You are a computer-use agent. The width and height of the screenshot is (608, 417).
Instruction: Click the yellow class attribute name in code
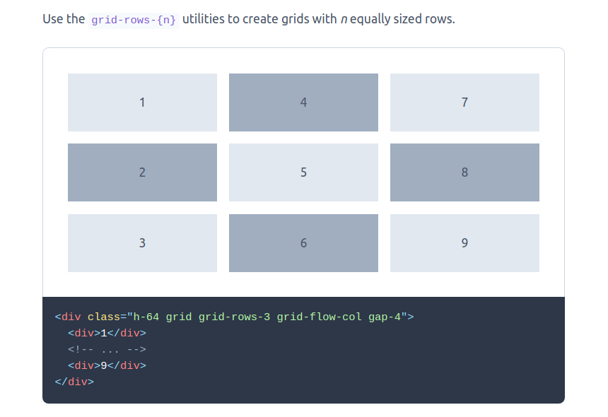103,317
